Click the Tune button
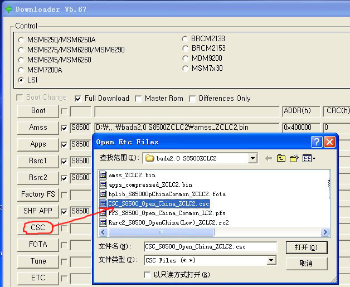 click(x=38, y=261)
